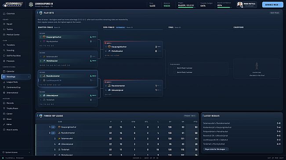Screen dimensions: 286x160
Task: Go to Tactics in the sidebar
Action: coord(16,29)
